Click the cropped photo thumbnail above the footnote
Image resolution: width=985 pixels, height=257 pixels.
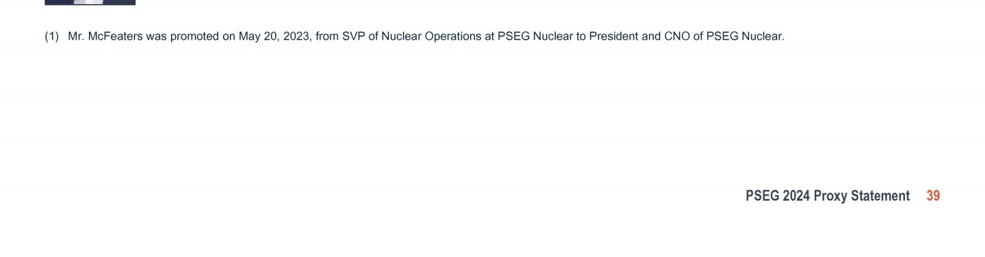coord(90,2)
